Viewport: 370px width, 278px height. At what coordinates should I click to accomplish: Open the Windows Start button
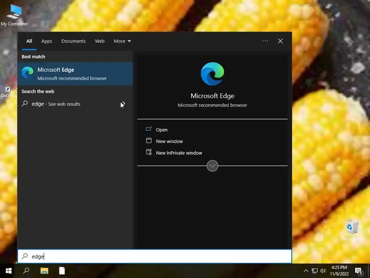coord(9,271)
